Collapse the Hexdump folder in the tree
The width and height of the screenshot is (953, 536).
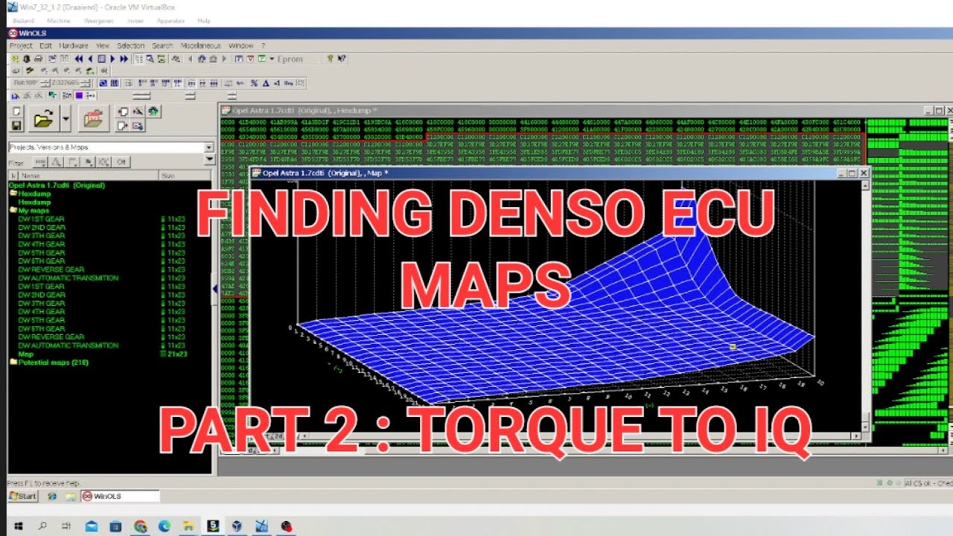[x=13, y=194]
